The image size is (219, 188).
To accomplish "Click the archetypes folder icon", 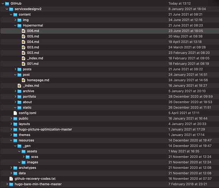I will tap(15, 168).
